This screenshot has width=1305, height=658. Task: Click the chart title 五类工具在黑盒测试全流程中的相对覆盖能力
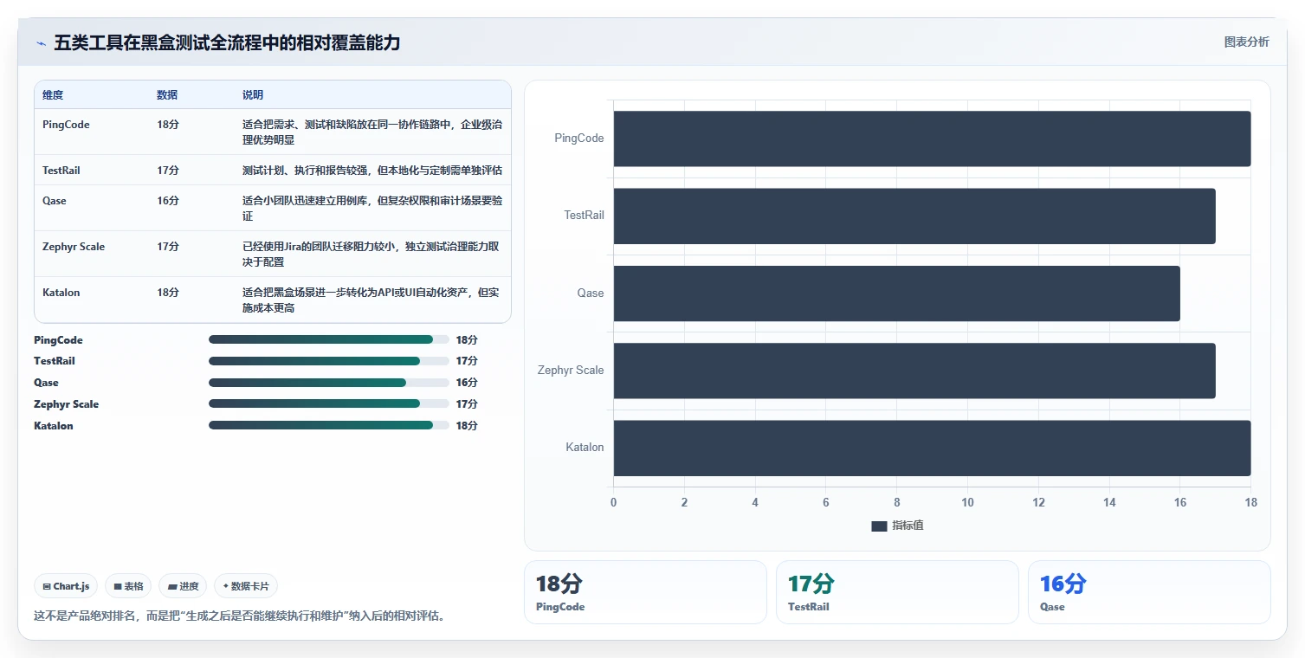227,42
